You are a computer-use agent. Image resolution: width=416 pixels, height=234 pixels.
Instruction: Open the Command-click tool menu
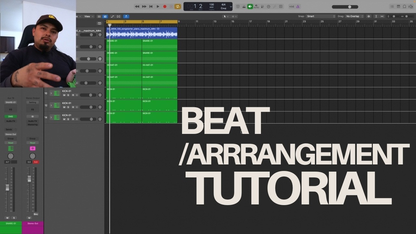click(234, 16)
